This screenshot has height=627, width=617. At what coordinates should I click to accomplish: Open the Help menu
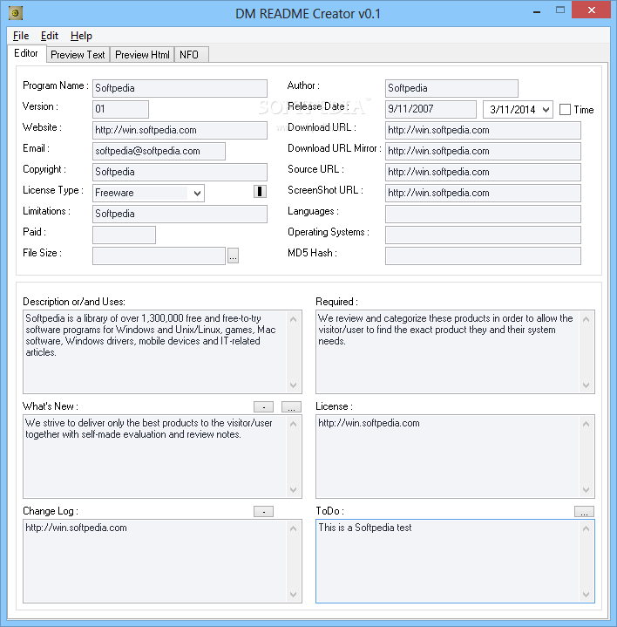[x=81, y=36]
